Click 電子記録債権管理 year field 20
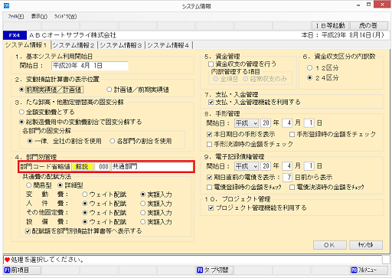Viewport: 392px width, 278px height. tap(266, 166)
